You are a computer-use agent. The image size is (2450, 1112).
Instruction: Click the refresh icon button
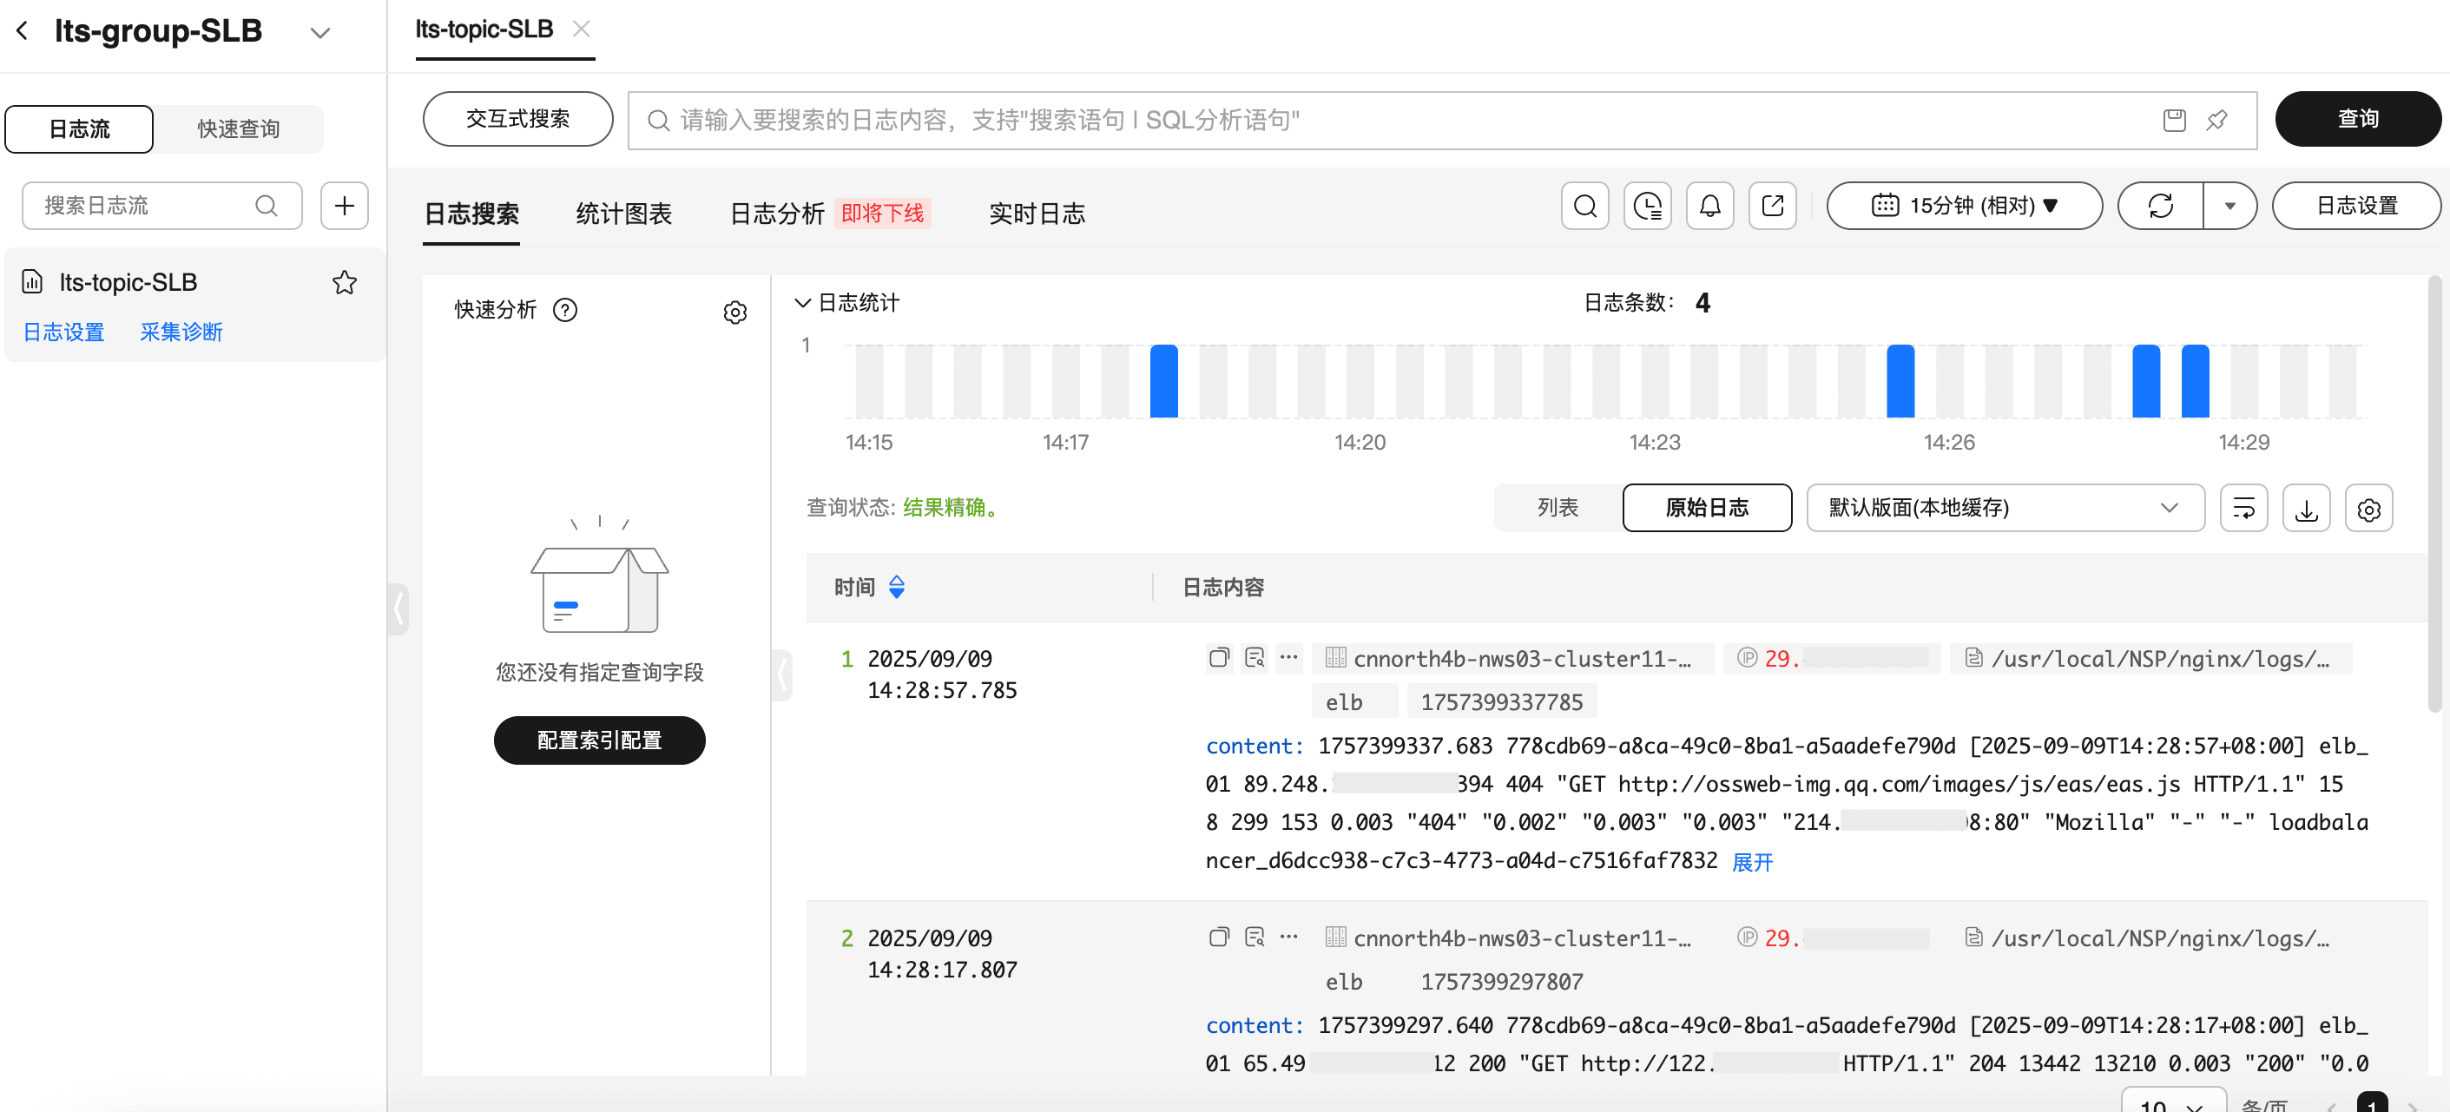[2160, 206]
